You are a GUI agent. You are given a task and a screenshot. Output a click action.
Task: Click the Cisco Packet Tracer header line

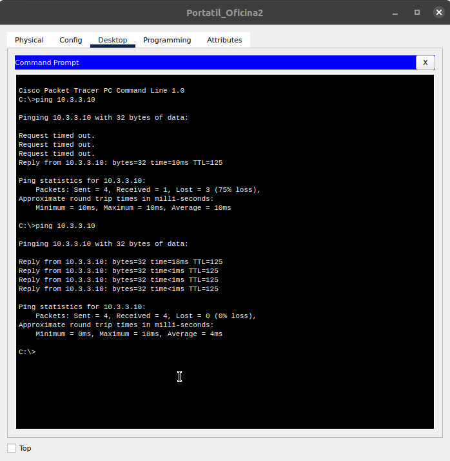click(x=101, y=91)
